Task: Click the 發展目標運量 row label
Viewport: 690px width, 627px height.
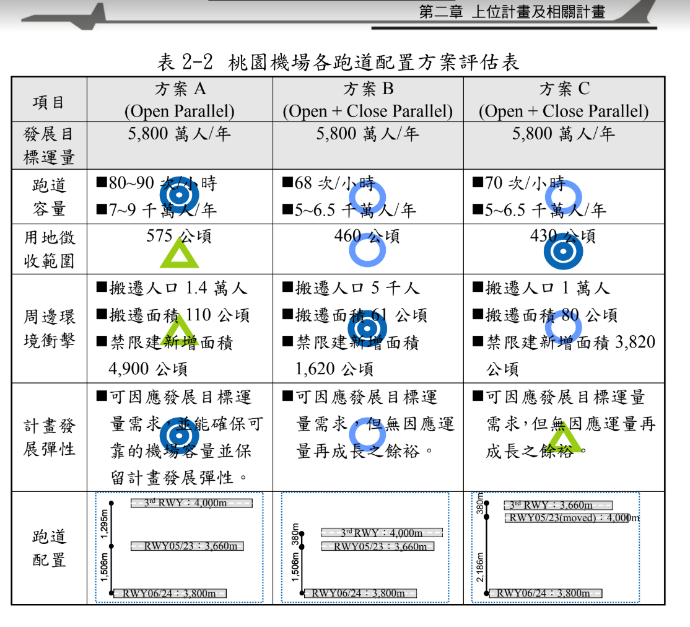Action: (49, 146)
